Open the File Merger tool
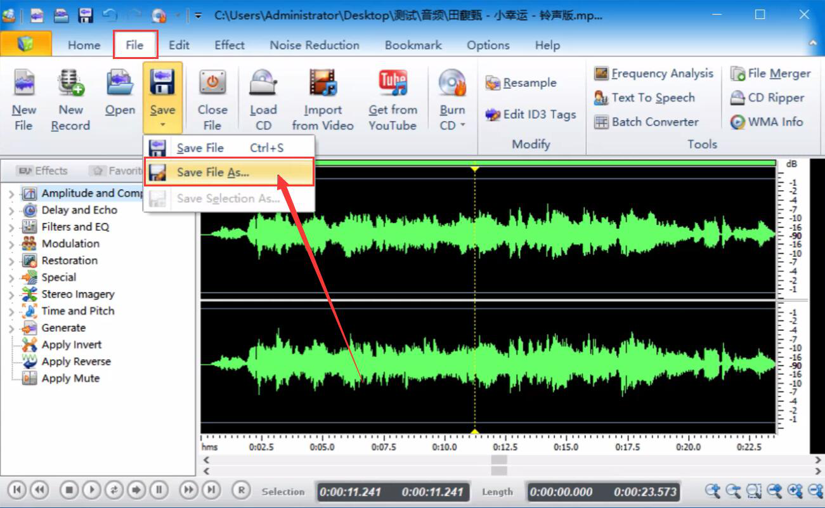 [770, 74]
